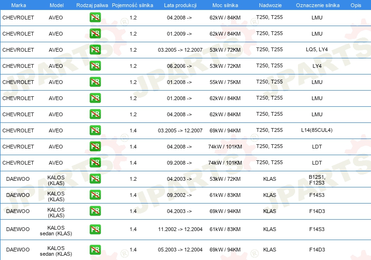Click the F14D3 cell in Kalos sedan row
Screen dimensions: 371x260
(317, 250)
